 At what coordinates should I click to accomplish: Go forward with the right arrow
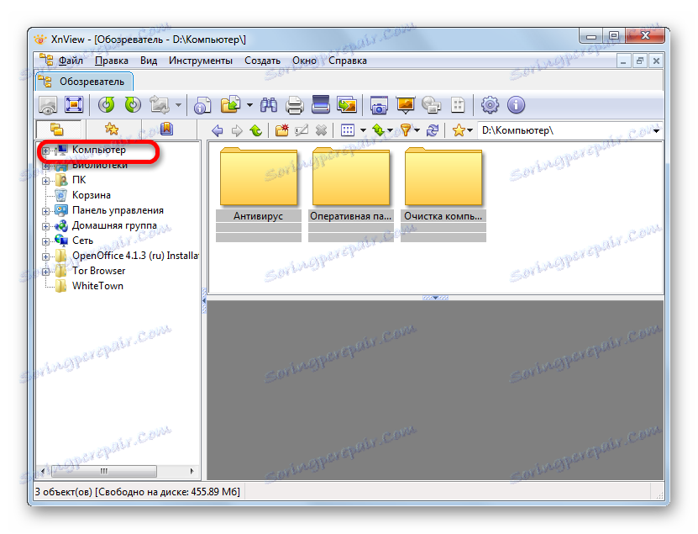point(237,130)
